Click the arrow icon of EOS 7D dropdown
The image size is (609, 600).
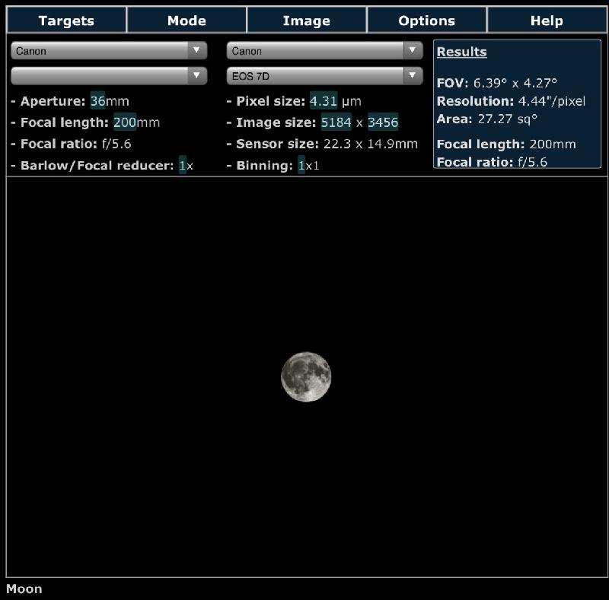413,75
